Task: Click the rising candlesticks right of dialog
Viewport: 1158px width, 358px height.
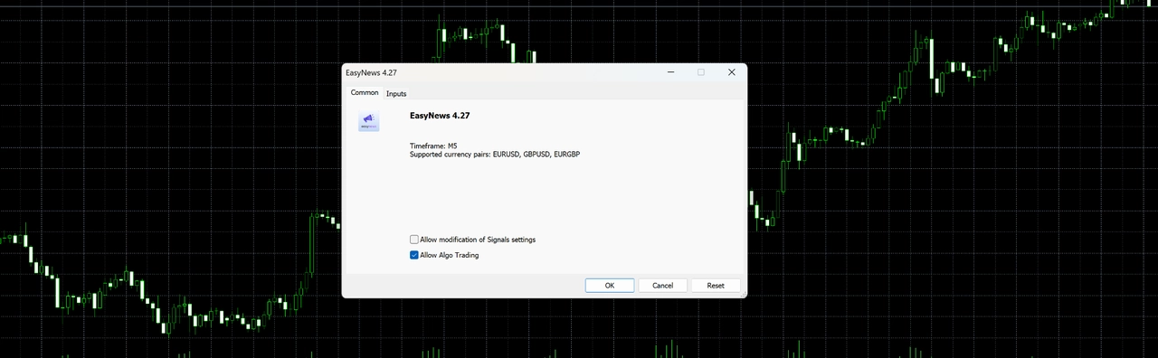Action: pyautogui.click(x=950, y=108)
